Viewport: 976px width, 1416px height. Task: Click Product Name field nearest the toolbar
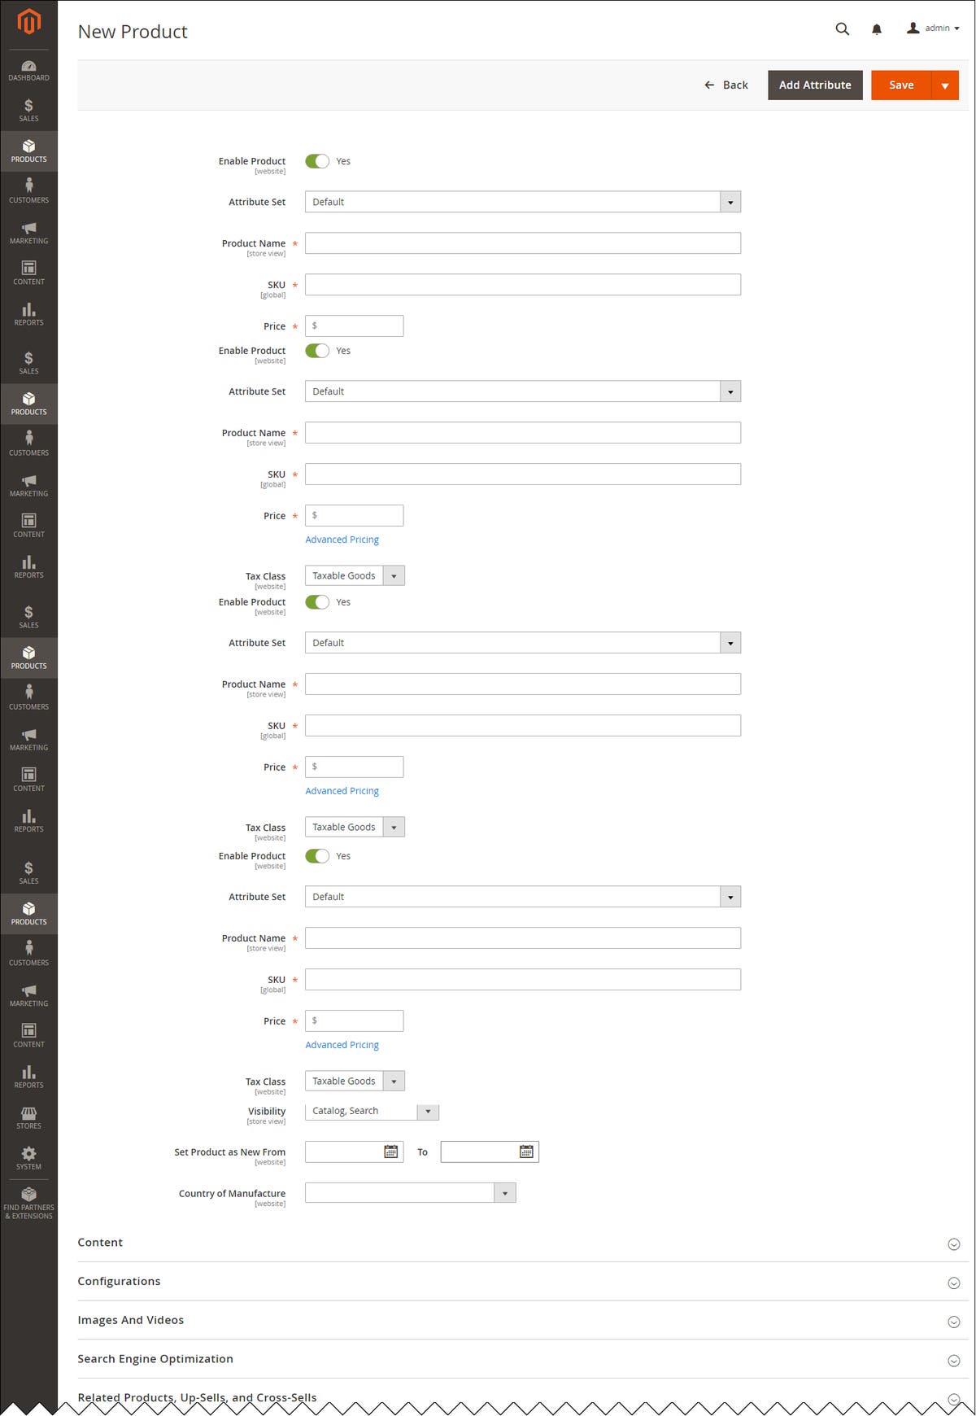tap(523, 243)
